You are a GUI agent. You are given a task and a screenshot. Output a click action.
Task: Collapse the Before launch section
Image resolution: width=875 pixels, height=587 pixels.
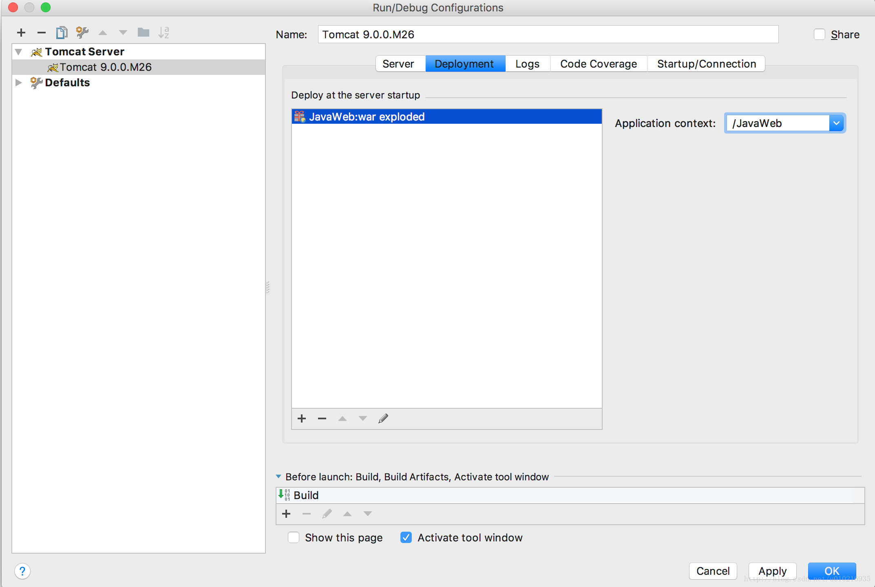pyautogui.click(x=278, y=477)
